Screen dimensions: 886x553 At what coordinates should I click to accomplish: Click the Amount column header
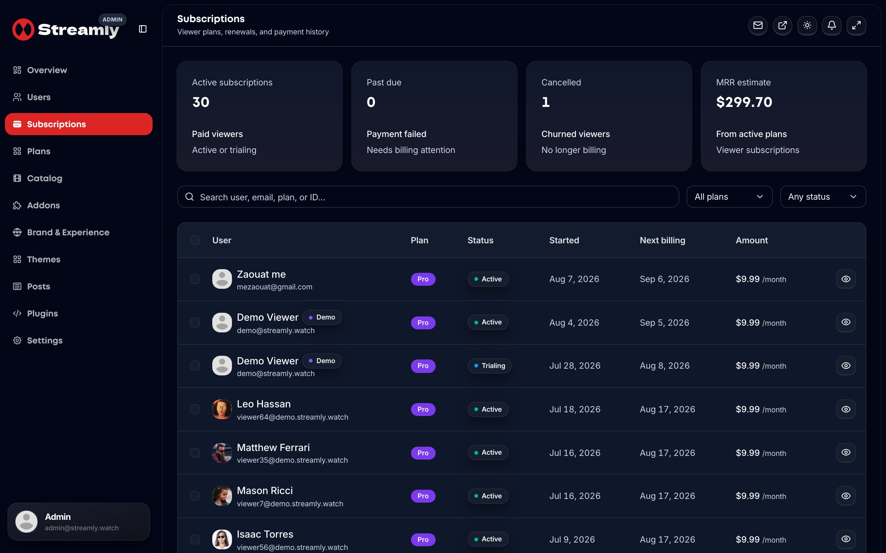click(752, 240)
